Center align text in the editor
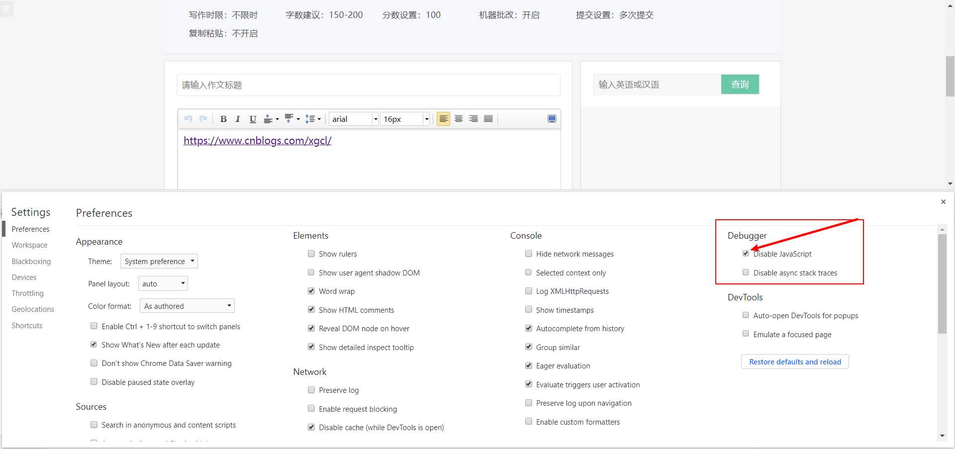 pos(459,119)
